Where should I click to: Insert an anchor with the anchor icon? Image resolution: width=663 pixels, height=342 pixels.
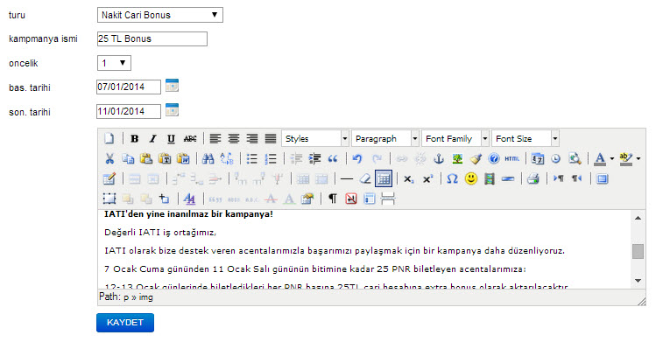pos(439,159)
